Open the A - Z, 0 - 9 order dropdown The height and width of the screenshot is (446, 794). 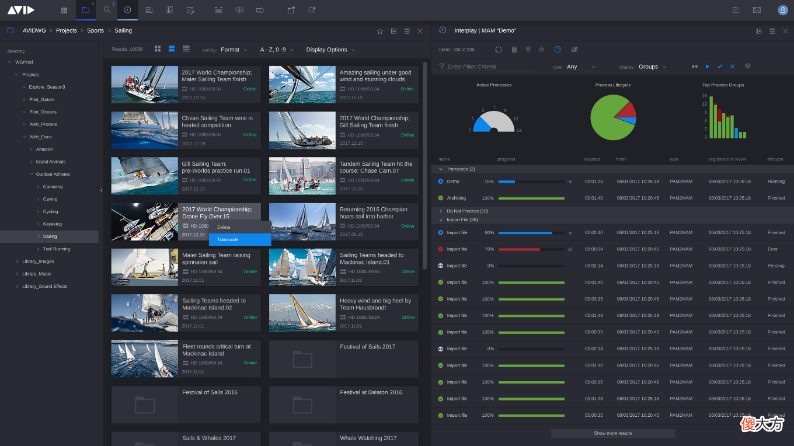tap(277, 50)
